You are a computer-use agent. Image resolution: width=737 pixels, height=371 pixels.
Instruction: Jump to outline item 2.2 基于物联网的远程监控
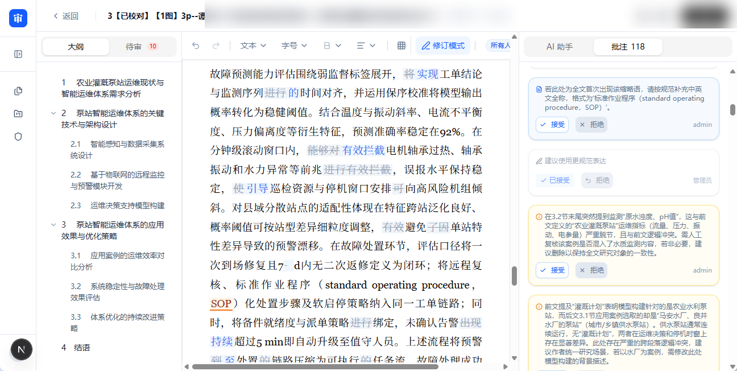[x=117, y=180]
